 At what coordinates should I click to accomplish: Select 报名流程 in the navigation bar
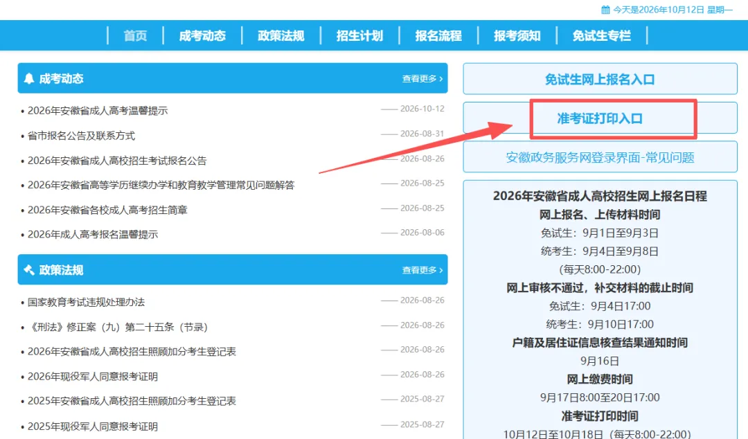tap(438, 36)
